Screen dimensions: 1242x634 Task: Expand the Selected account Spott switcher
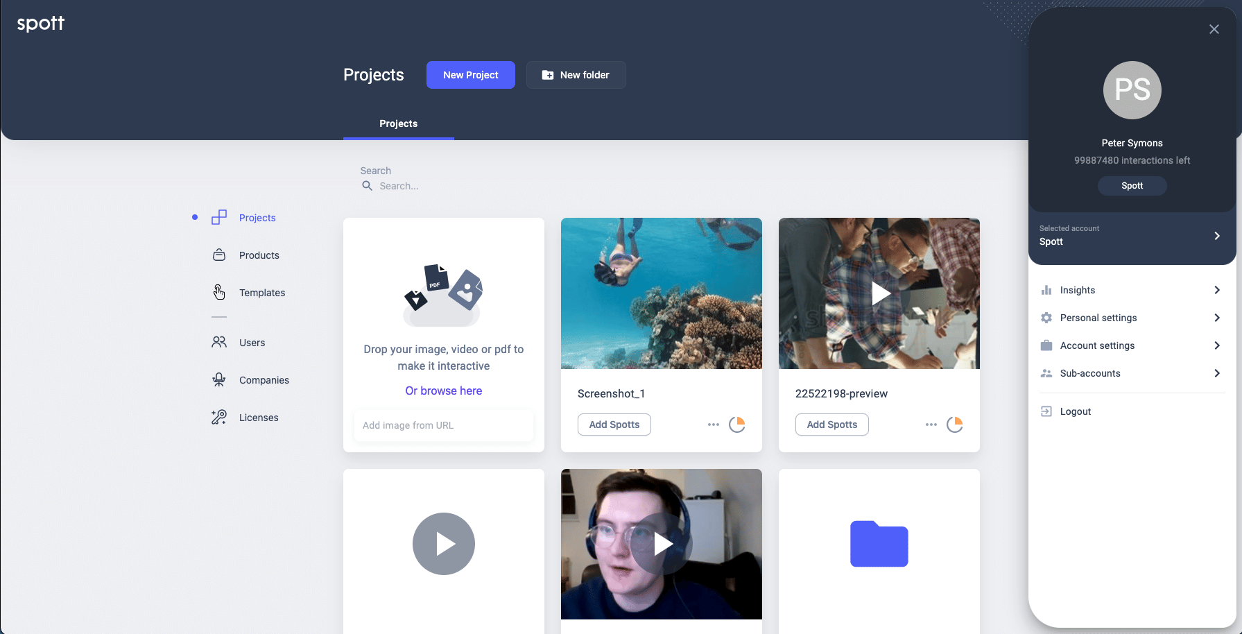click(x=1132, y=236)
